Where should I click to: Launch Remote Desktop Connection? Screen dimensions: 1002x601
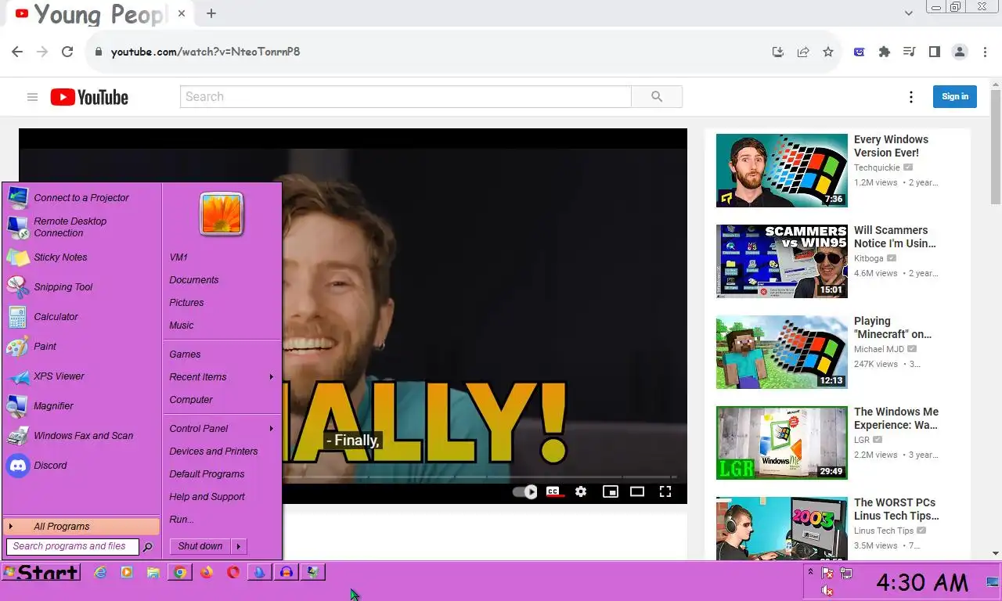(81, 227)
